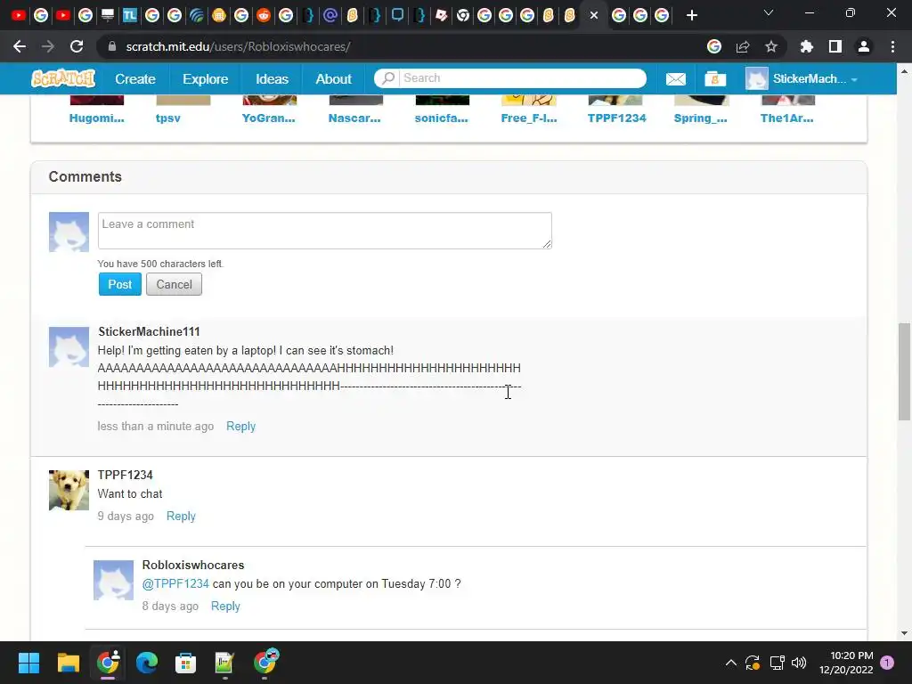This screenshot has width=912, height=684.
Task: Open follower The1Ar... profile link
Action: click(787, 118)
